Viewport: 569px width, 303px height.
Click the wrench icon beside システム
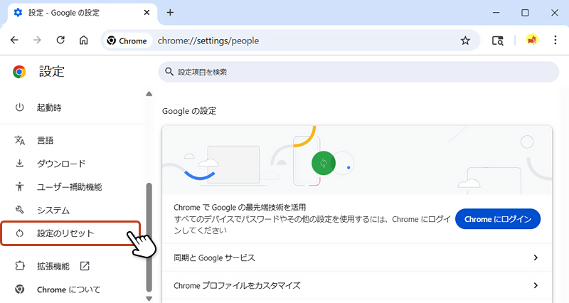[20, 210]
